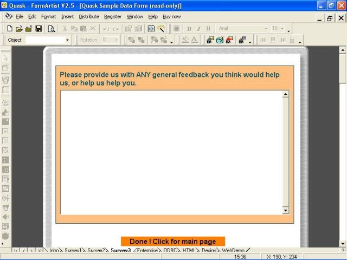Click the text color A icon

194,40
